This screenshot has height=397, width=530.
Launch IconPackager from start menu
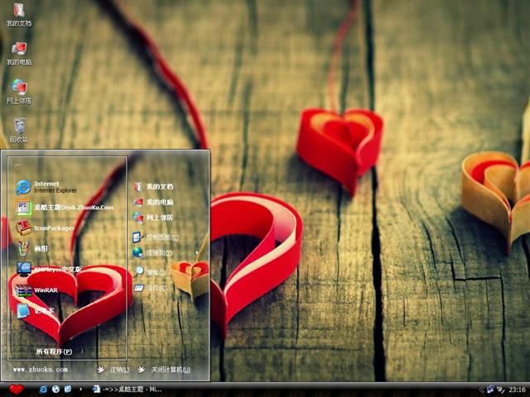click(46, 228)
